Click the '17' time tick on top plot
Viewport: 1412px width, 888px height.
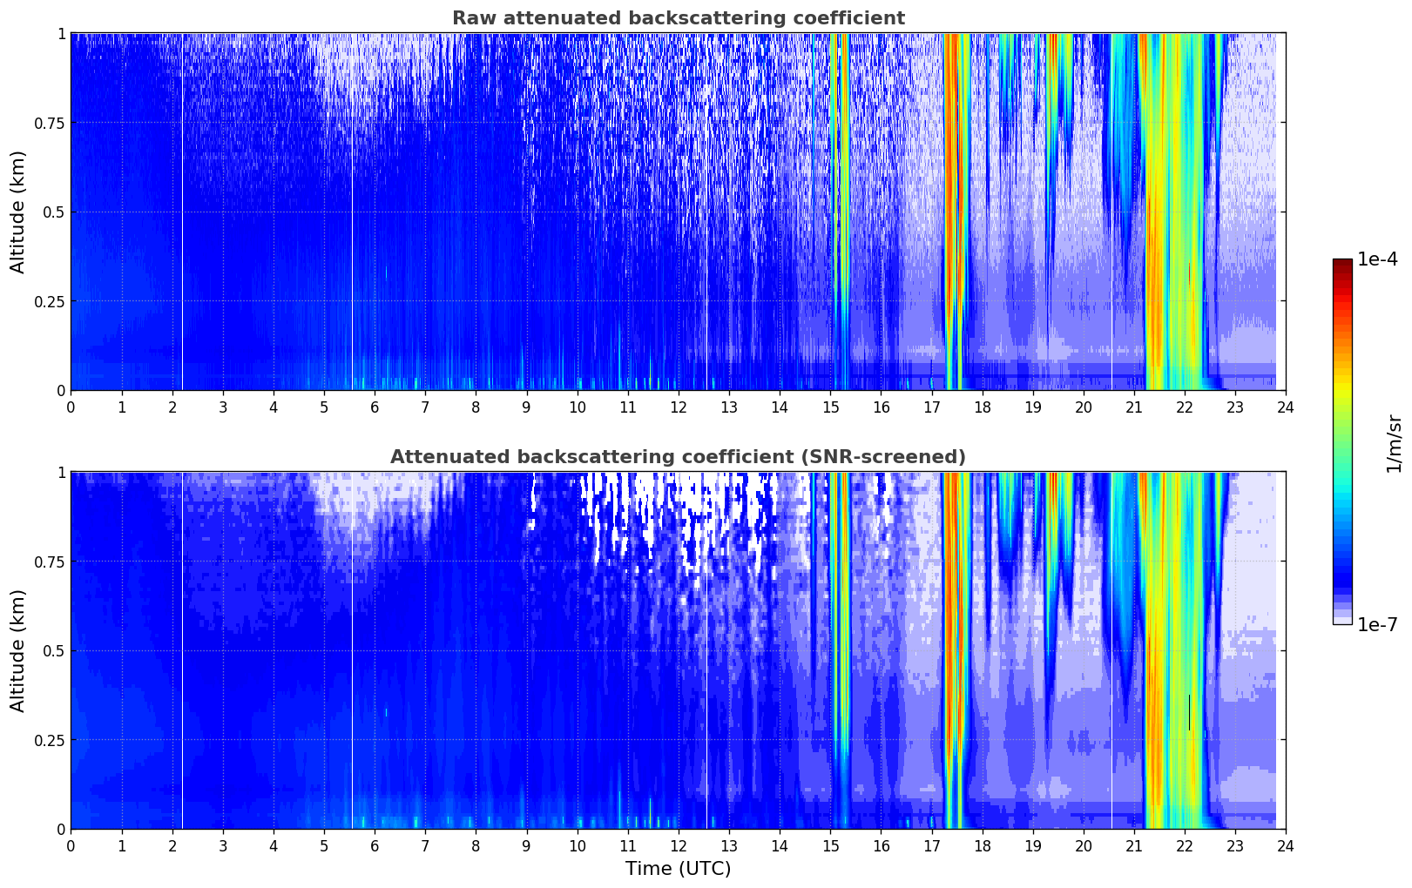point(931,407)
